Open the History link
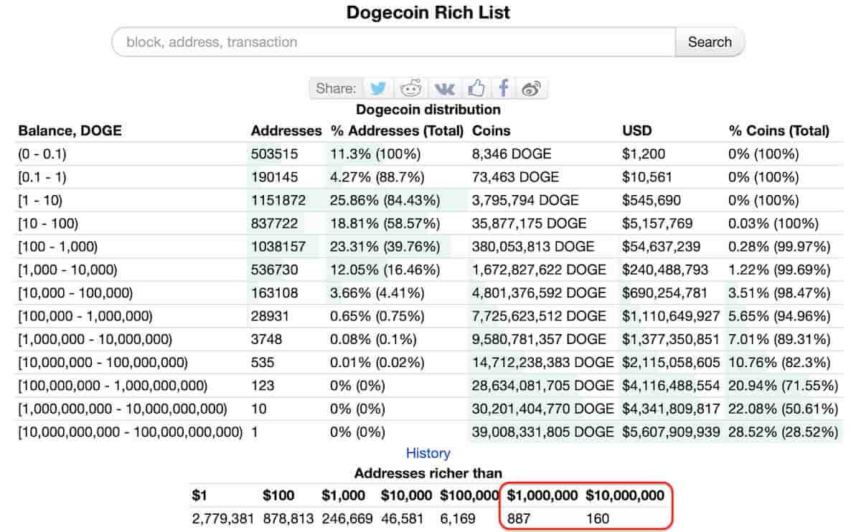The height and width of the screenshot is (532, 861). (x=428, y=453)
